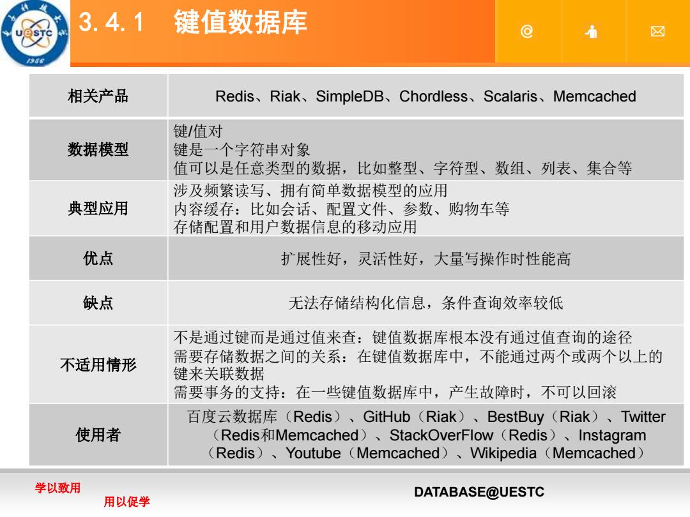Click the word 'Youtube'

[313, 453]
